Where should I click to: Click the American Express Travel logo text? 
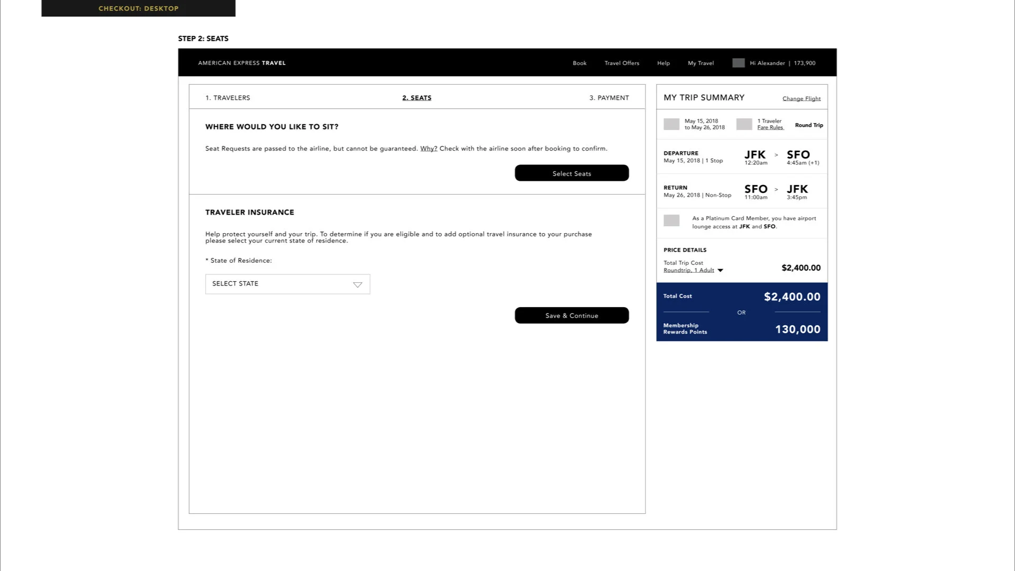pos(242,63)
